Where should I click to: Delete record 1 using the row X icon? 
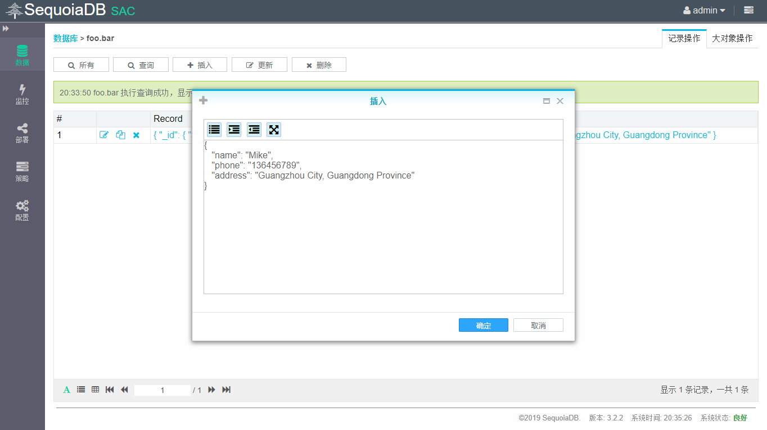(136, 135)
